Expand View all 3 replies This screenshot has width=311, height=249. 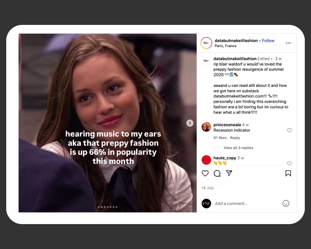(x=238, y=148)
